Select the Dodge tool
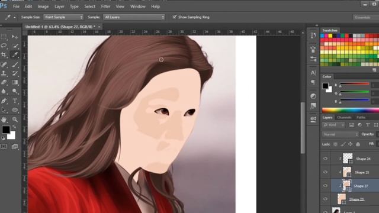 (x=15, y=91)
